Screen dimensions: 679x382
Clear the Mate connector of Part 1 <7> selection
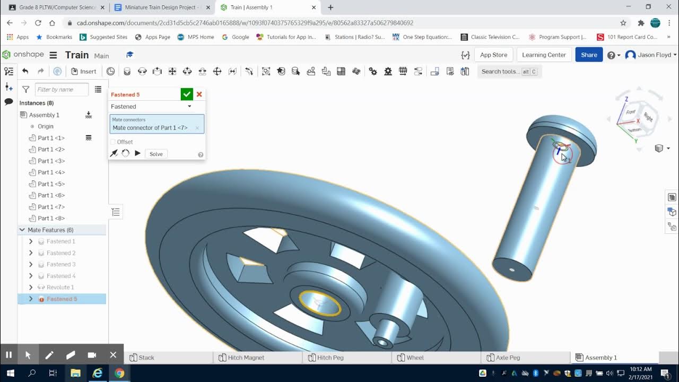coord(197,128)
